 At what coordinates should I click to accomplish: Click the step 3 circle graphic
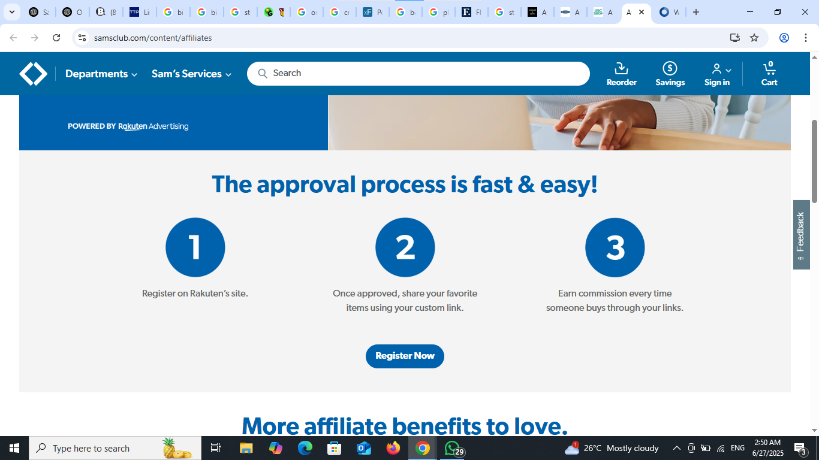click(615, 247)
